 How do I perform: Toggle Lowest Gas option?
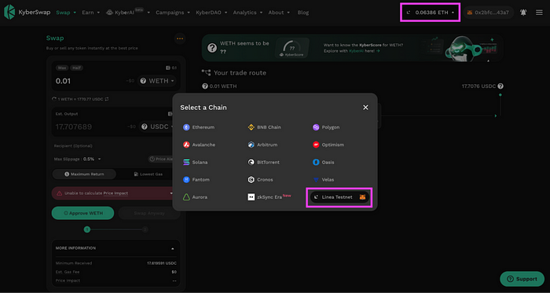(x=148, y=174)
